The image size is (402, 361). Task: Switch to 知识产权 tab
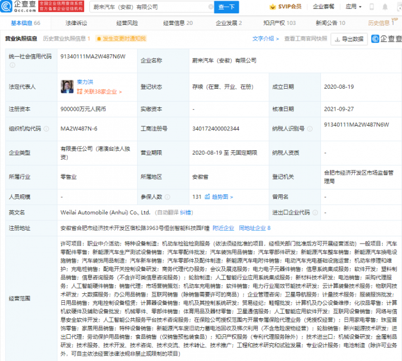coord(279,23)
